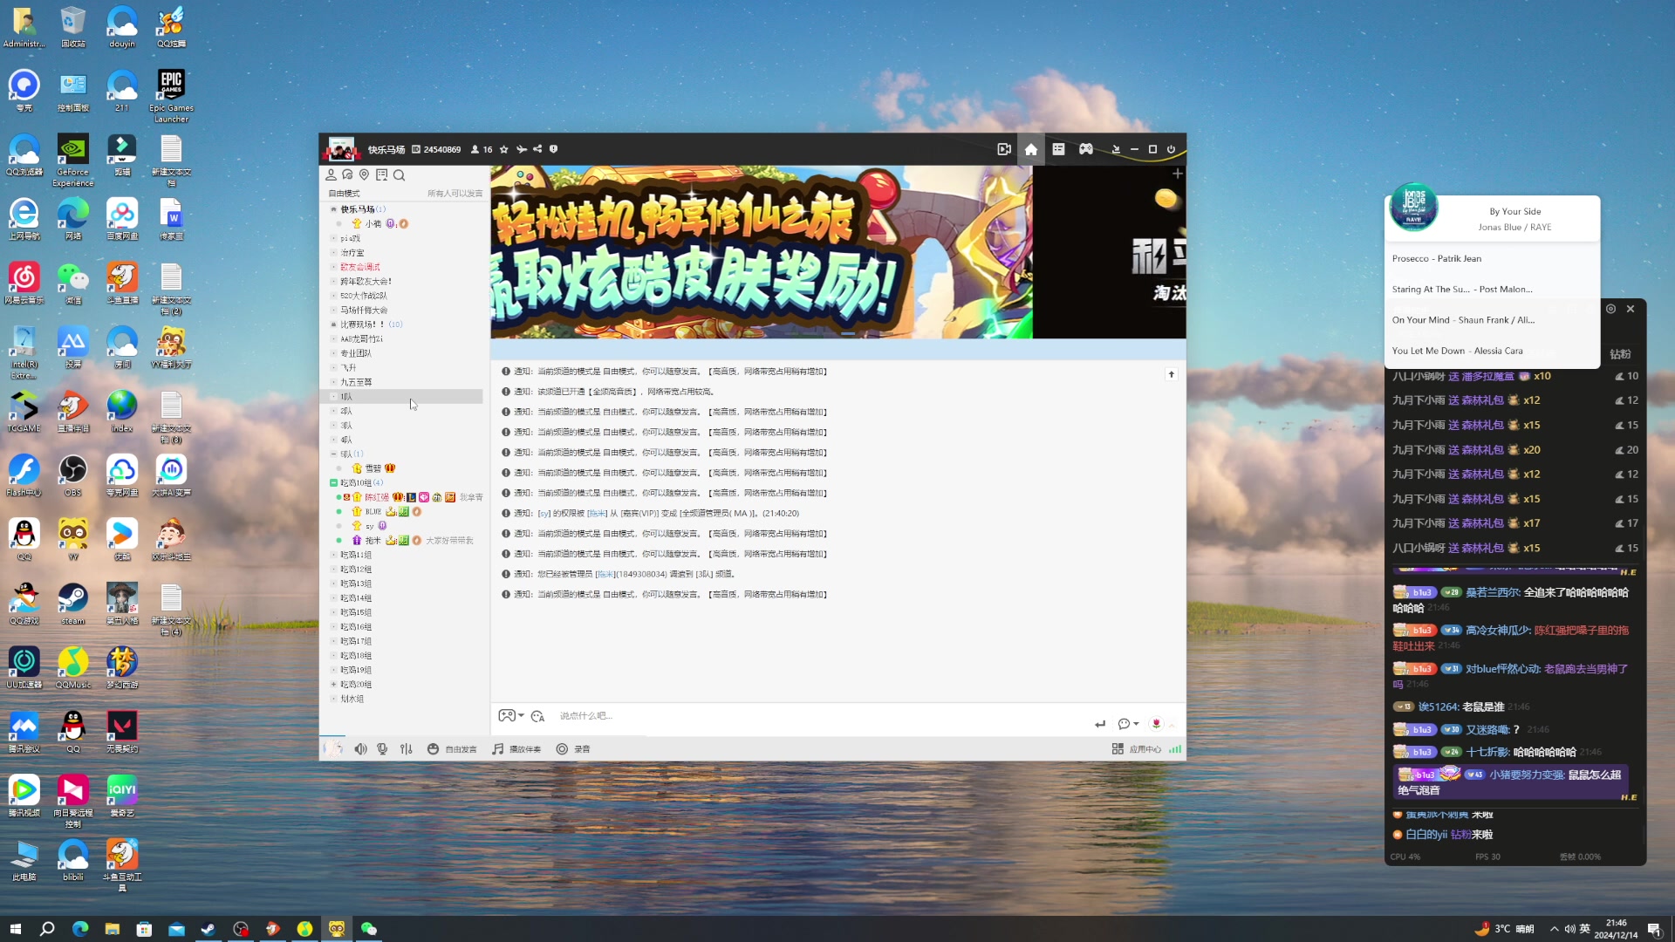The height and width of the screenshot is (942, 1675).
Task: Click the share icon in YY header
Action: 537,149
